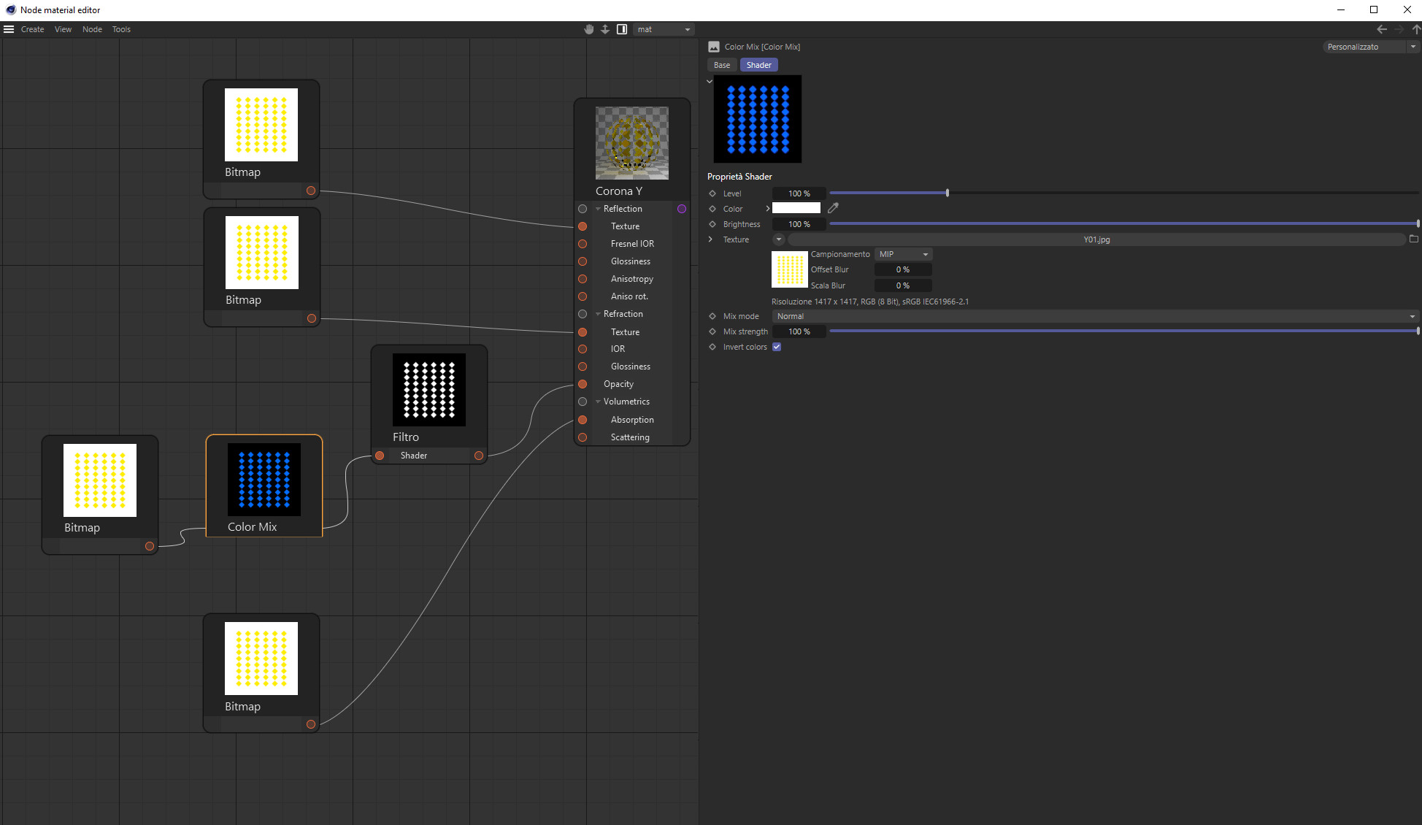Open the Mix mode Normal dropdown

click(1096, 316)
